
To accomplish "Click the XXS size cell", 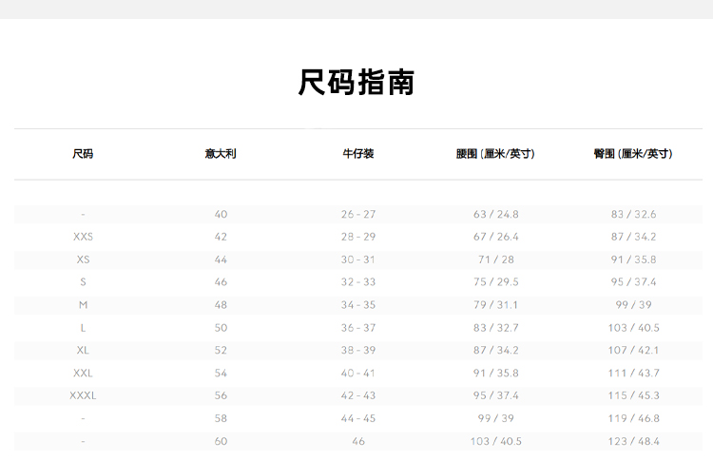I will 83,237.
